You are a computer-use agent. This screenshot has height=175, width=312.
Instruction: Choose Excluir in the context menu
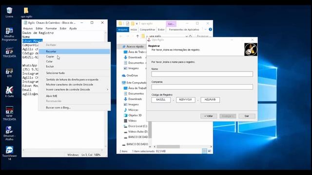click(x=75, y=66)
